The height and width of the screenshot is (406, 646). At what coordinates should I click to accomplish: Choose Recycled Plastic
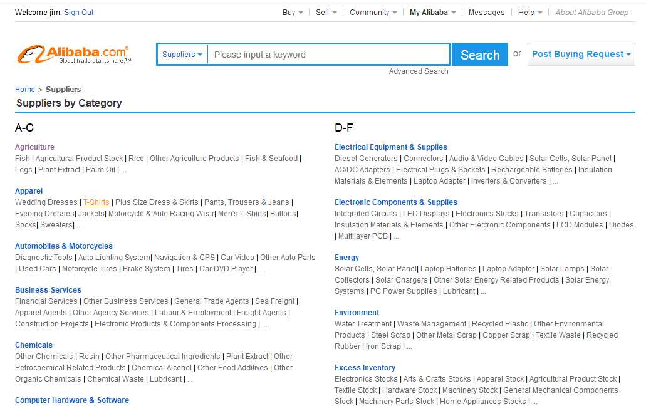[500, 324]
